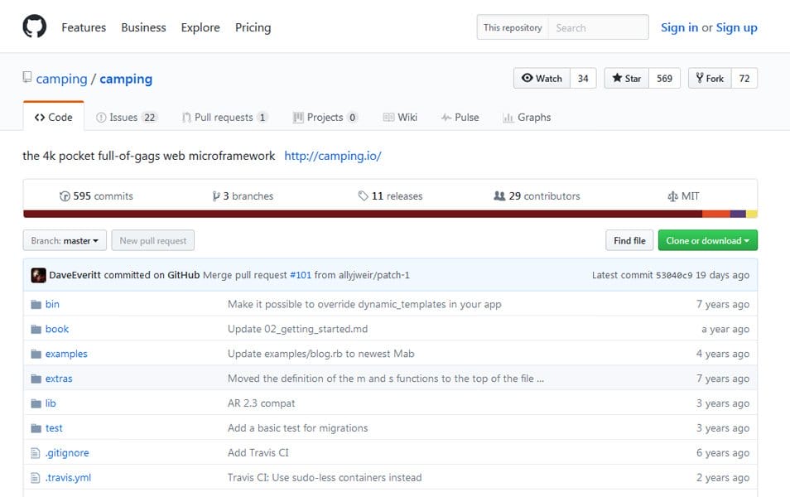
Task: Go to the Projects tab
Action: (325, 117)
